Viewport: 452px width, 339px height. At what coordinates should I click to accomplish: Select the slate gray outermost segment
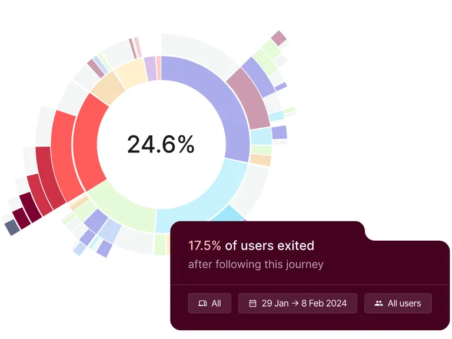(x=12, y=227)
